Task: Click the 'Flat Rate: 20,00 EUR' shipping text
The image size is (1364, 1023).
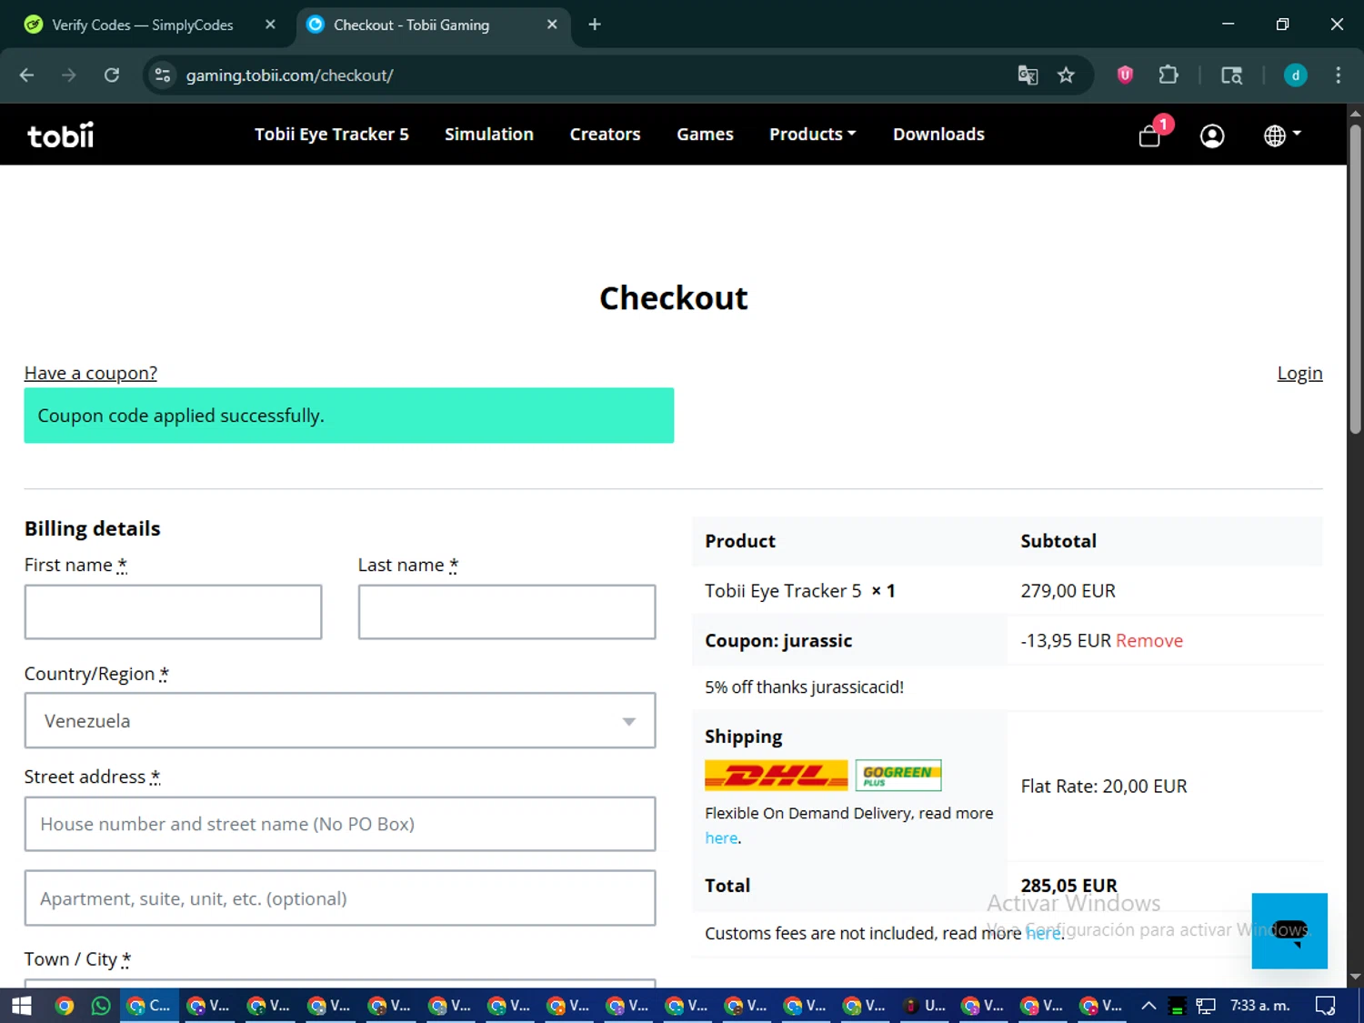Action: point(1104,787)
